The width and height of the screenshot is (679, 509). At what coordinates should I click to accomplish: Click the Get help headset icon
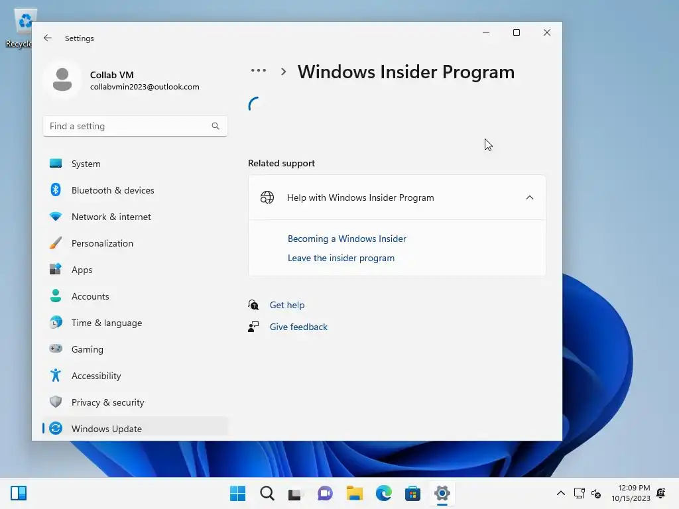(x=253, y=305)
